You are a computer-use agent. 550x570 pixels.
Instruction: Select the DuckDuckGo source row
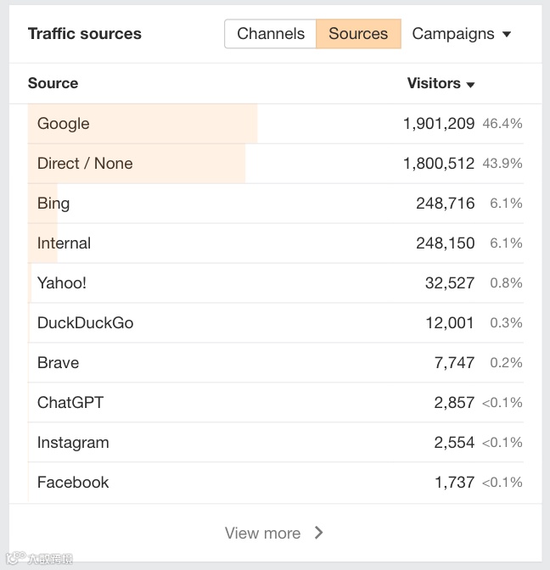[85, 323]
